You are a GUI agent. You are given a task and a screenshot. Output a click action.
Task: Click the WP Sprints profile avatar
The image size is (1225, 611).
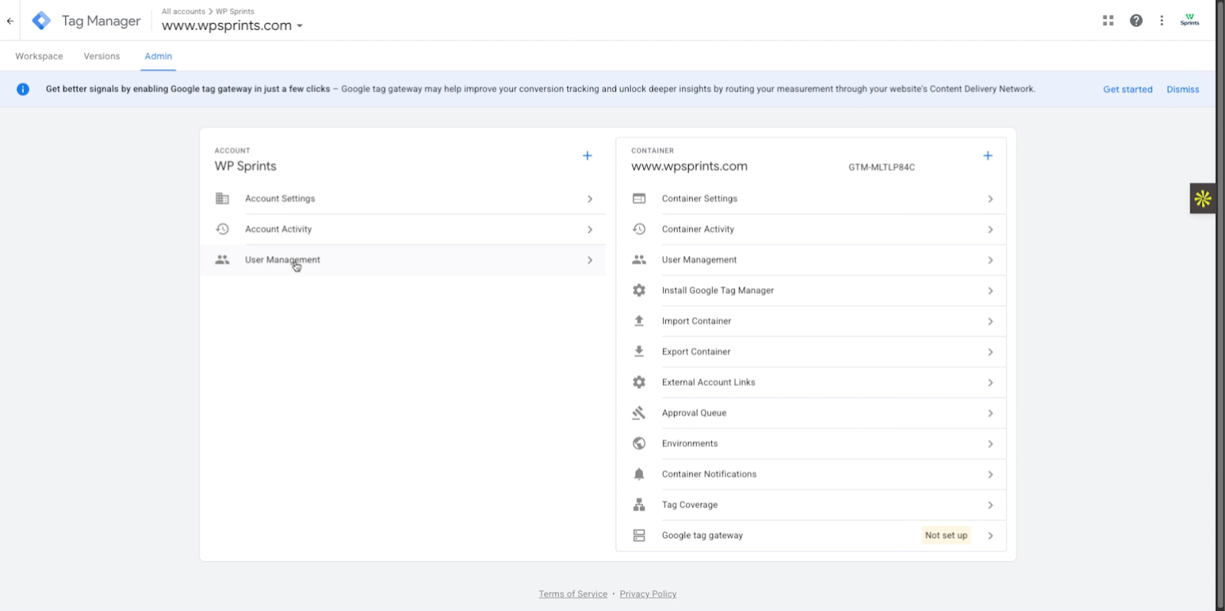(1190, 21)
